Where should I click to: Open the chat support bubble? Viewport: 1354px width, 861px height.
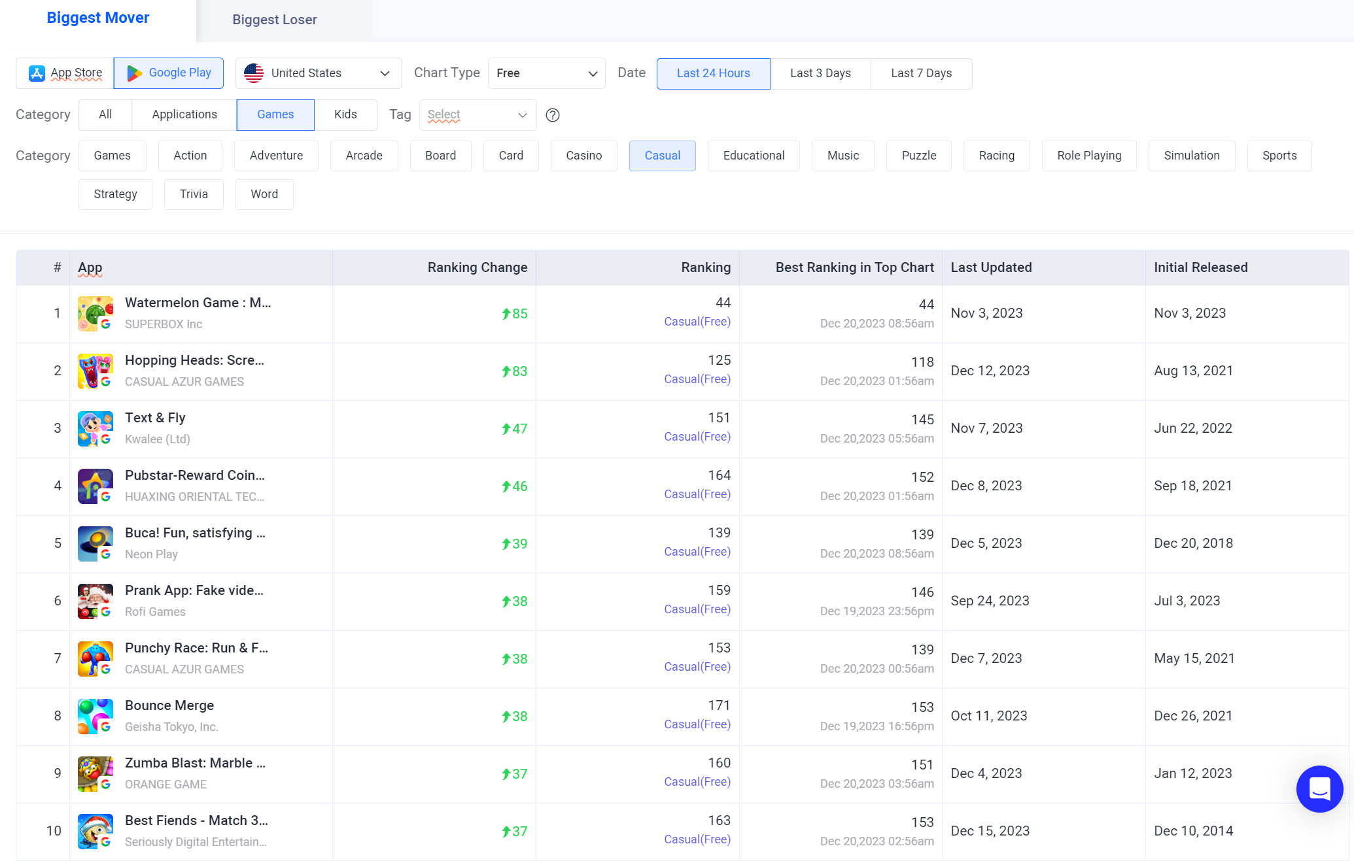1319,789
